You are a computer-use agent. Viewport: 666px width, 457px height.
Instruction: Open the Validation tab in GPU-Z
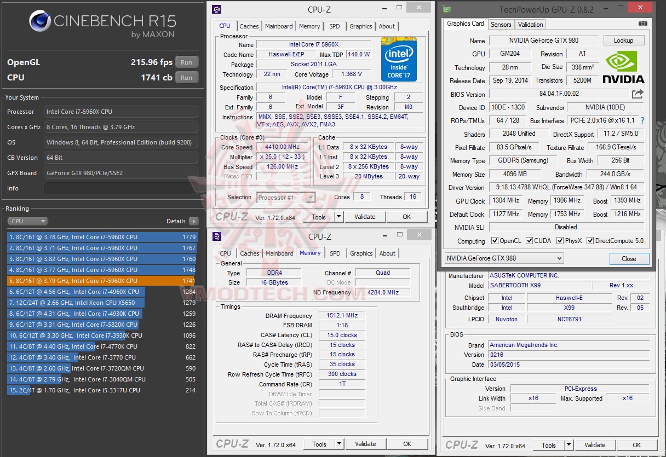[x=531, y=25]
